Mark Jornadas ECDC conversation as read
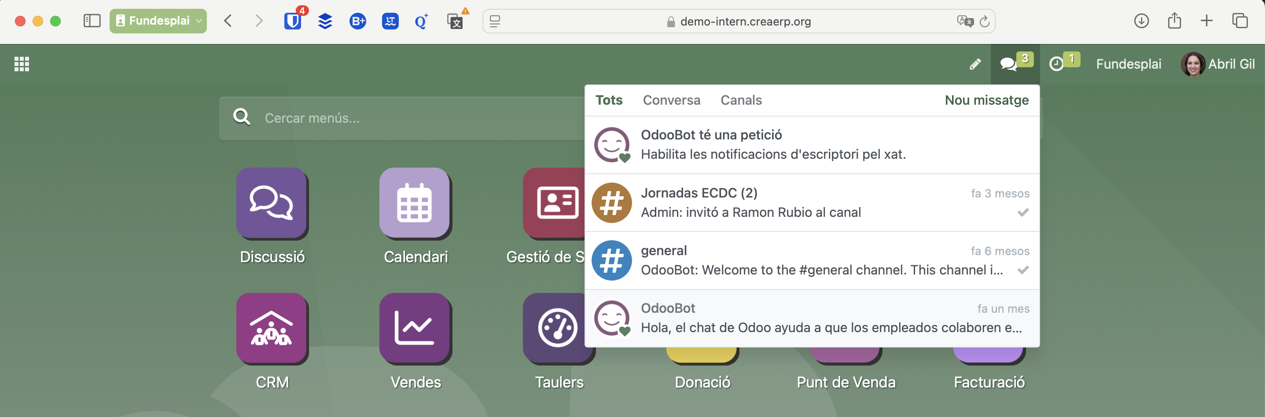This screenshot has height=417, width=1265. 1023,212
